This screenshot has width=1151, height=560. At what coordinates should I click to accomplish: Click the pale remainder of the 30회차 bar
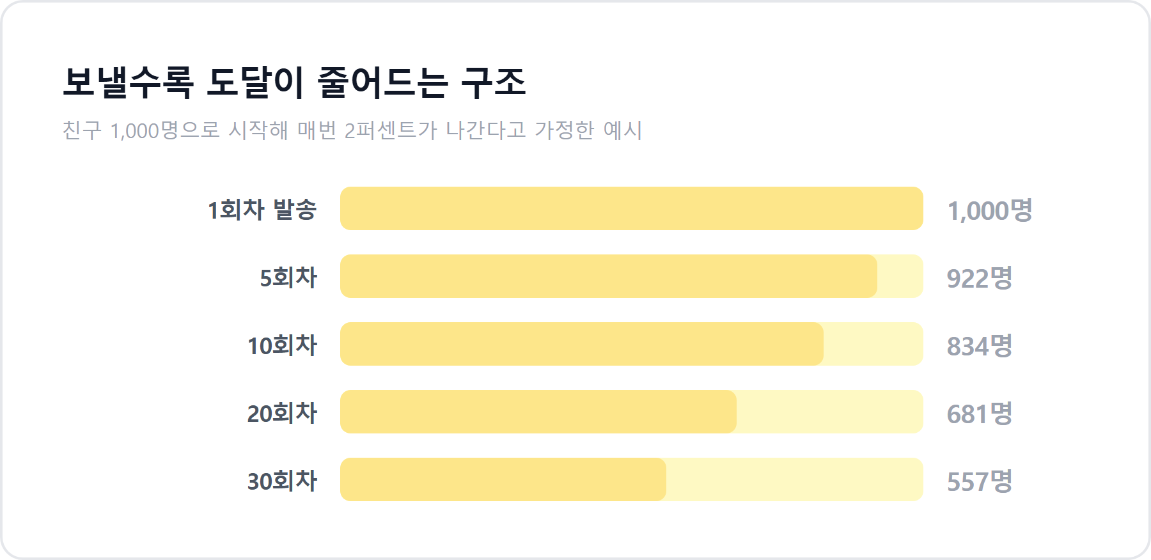795,479
